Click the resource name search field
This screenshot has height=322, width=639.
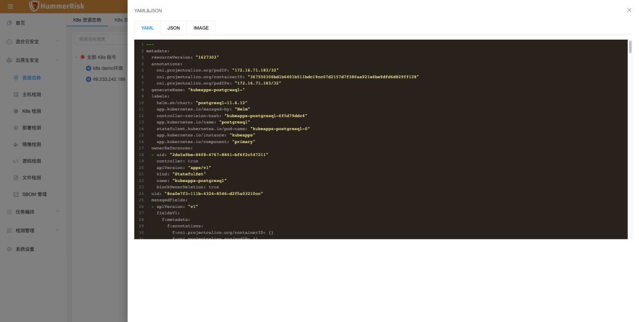101,39
